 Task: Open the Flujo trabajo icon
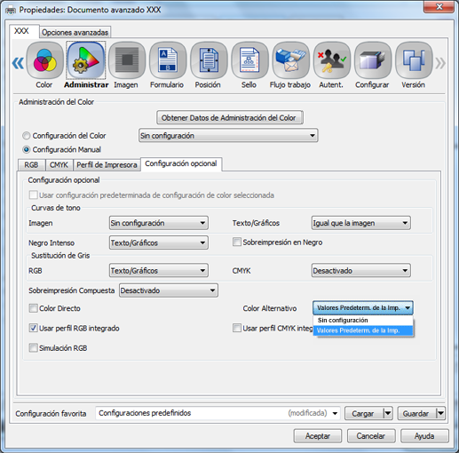click(290, 60)
